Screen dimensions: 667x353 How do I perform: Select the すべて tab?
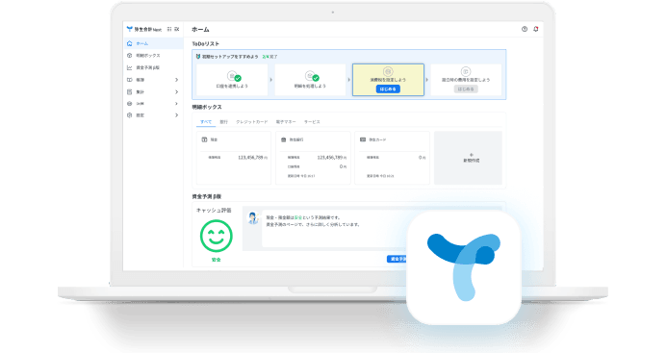tap(206, 122)
